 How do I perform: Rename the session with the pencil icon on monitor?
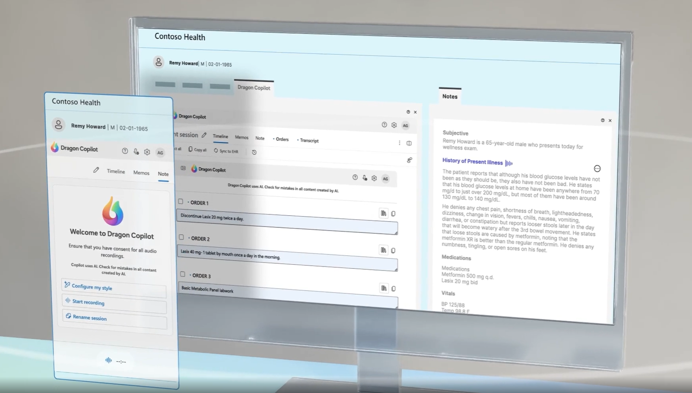click(204, 135)
